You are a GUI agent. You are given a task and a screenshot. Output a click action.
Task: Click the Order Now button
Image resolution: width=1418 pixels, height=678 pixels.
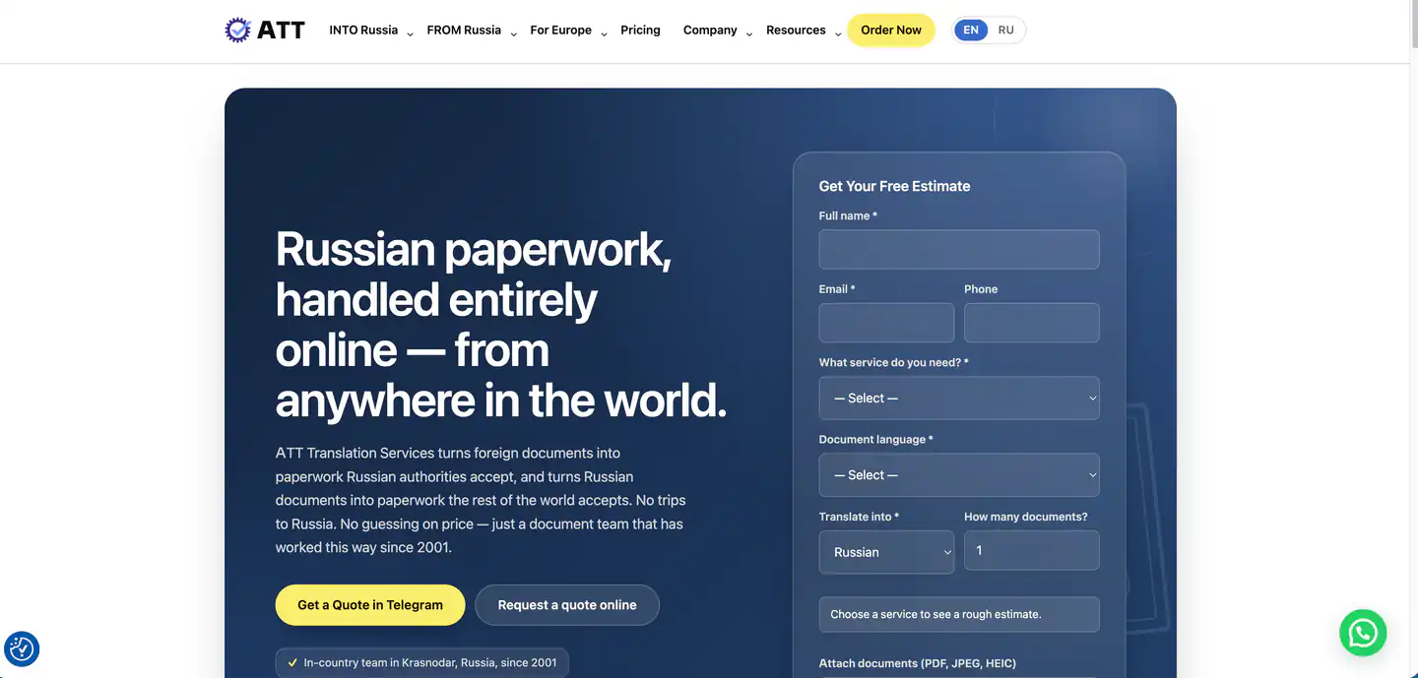pos(891,31)
